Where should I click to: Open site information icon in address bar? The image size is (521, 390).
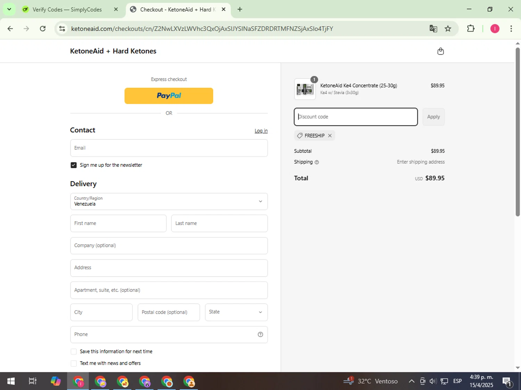[x=62, y=29]
